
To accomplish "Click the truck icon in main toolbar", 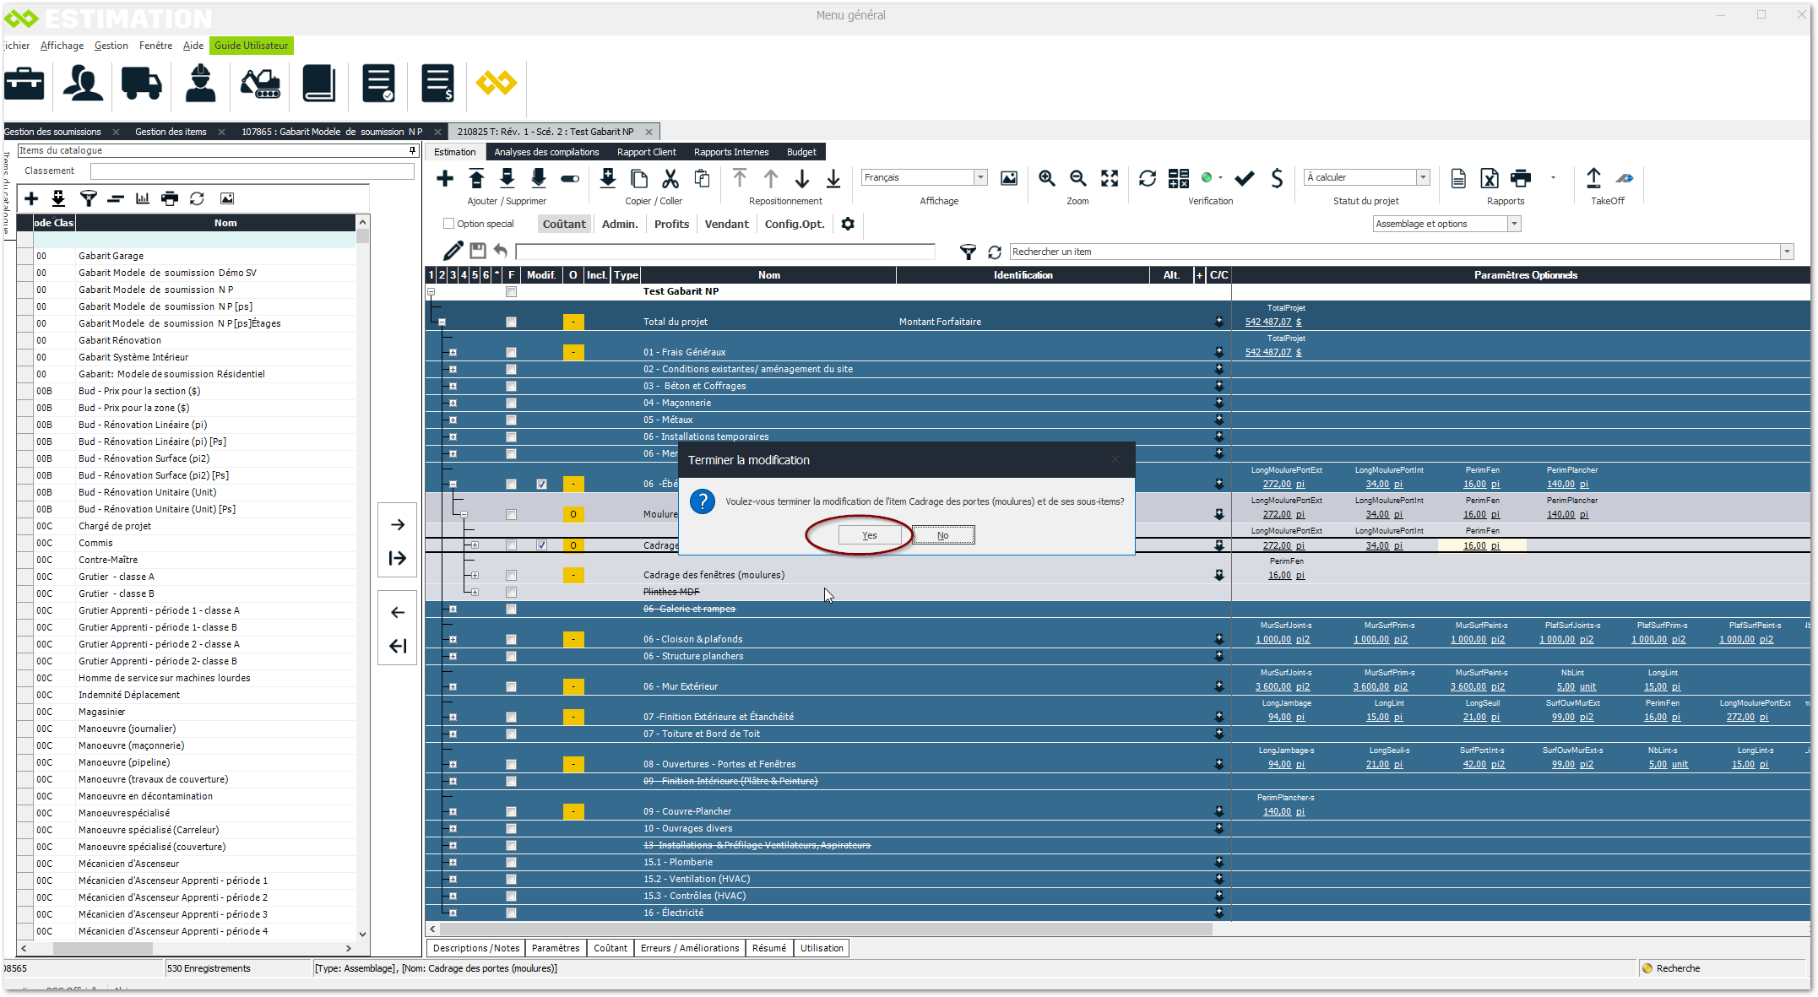I will [x=141, y=84].
